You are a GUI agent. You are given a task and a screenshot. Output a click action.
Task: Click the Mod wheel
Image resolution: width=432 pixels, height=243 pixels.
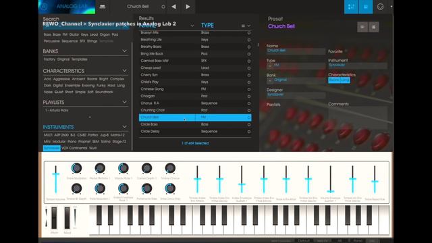coord(67,218)
